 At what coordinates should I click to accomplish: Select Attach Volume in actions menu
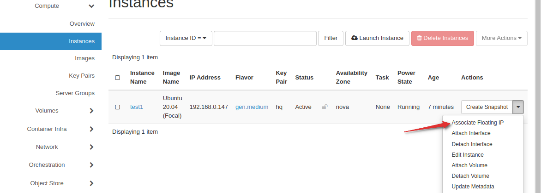click(x=469, y=165)
